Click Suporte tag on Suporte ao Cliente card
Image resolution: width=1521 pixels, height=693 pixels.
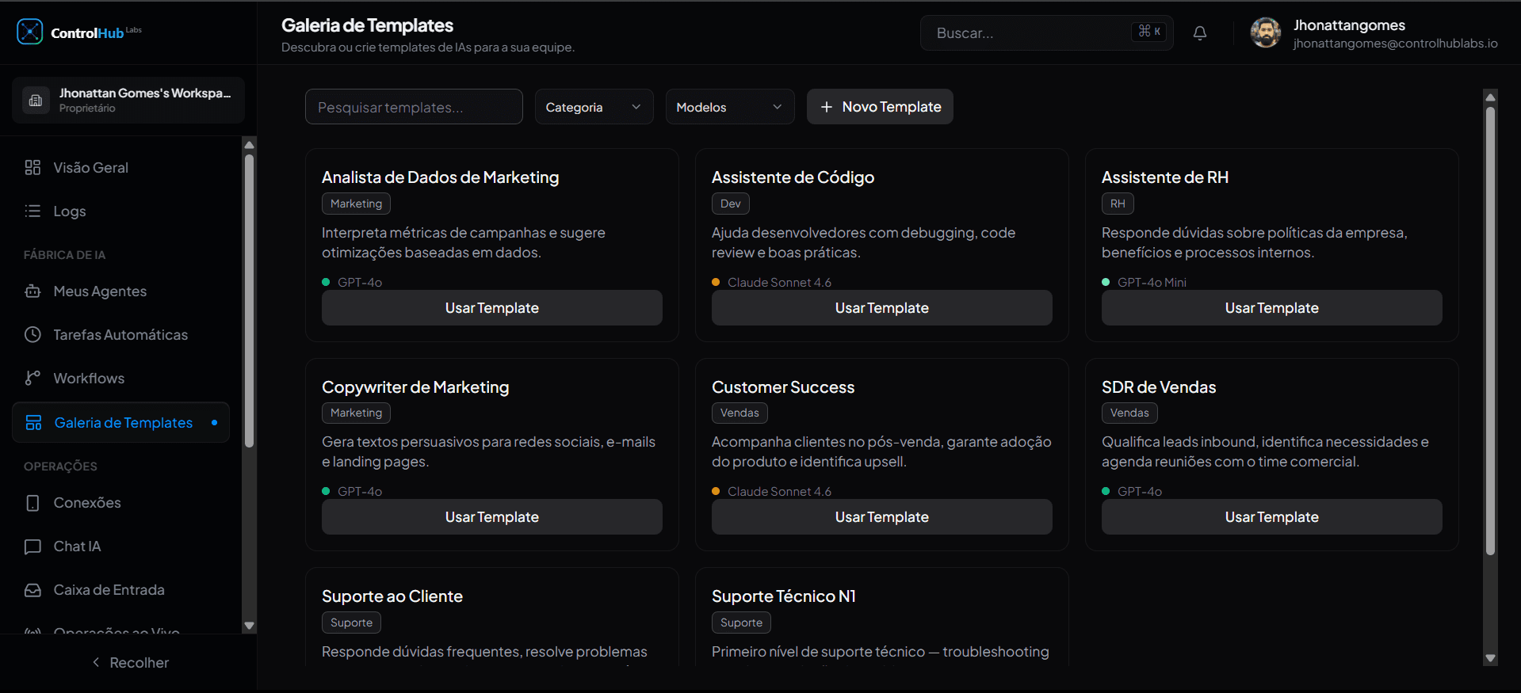[x=351, y=623]
